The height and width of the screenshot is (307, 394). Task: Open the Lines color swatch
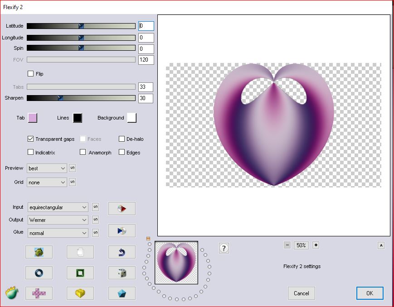point(78,118)
